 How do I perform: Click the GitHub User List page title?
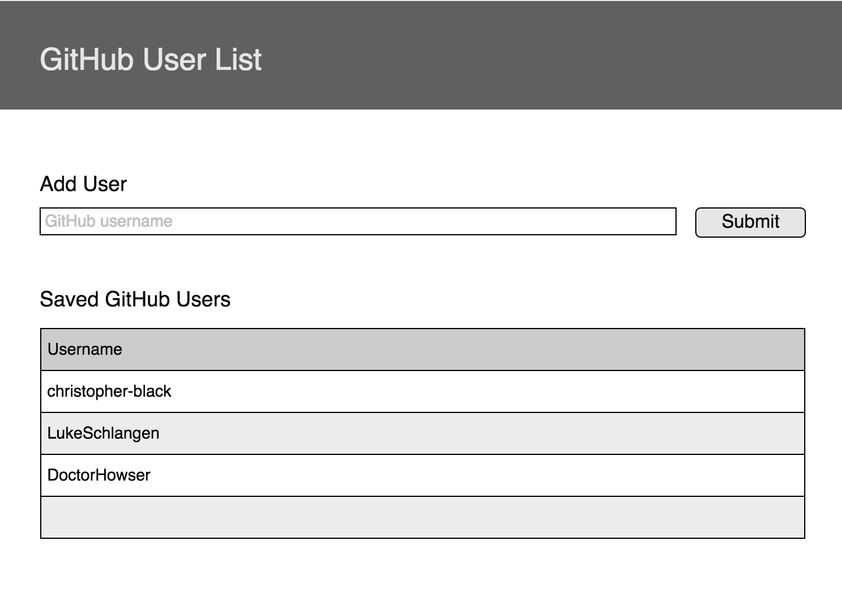click(151, 59)
